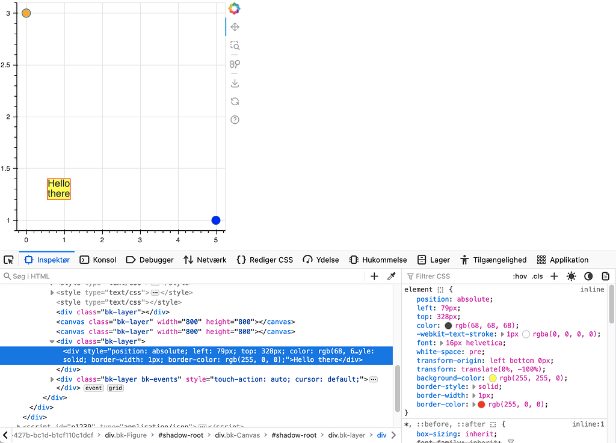This screenshot has width=616, height=443.
Task: Pick a page color with the eyedropper
Action: (391, 276)
